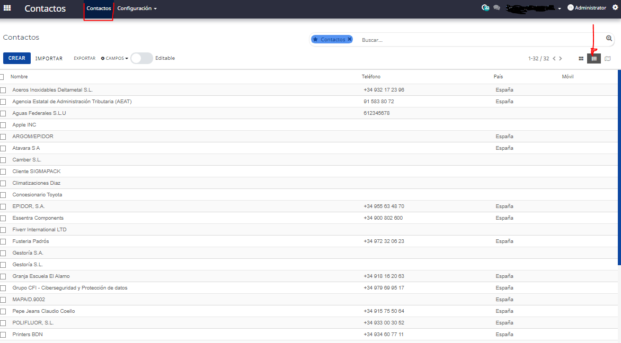The height and width of the screenshot is (343, 621).
Task: Click phone number +34 933 00 30 52
Action: 384,323
